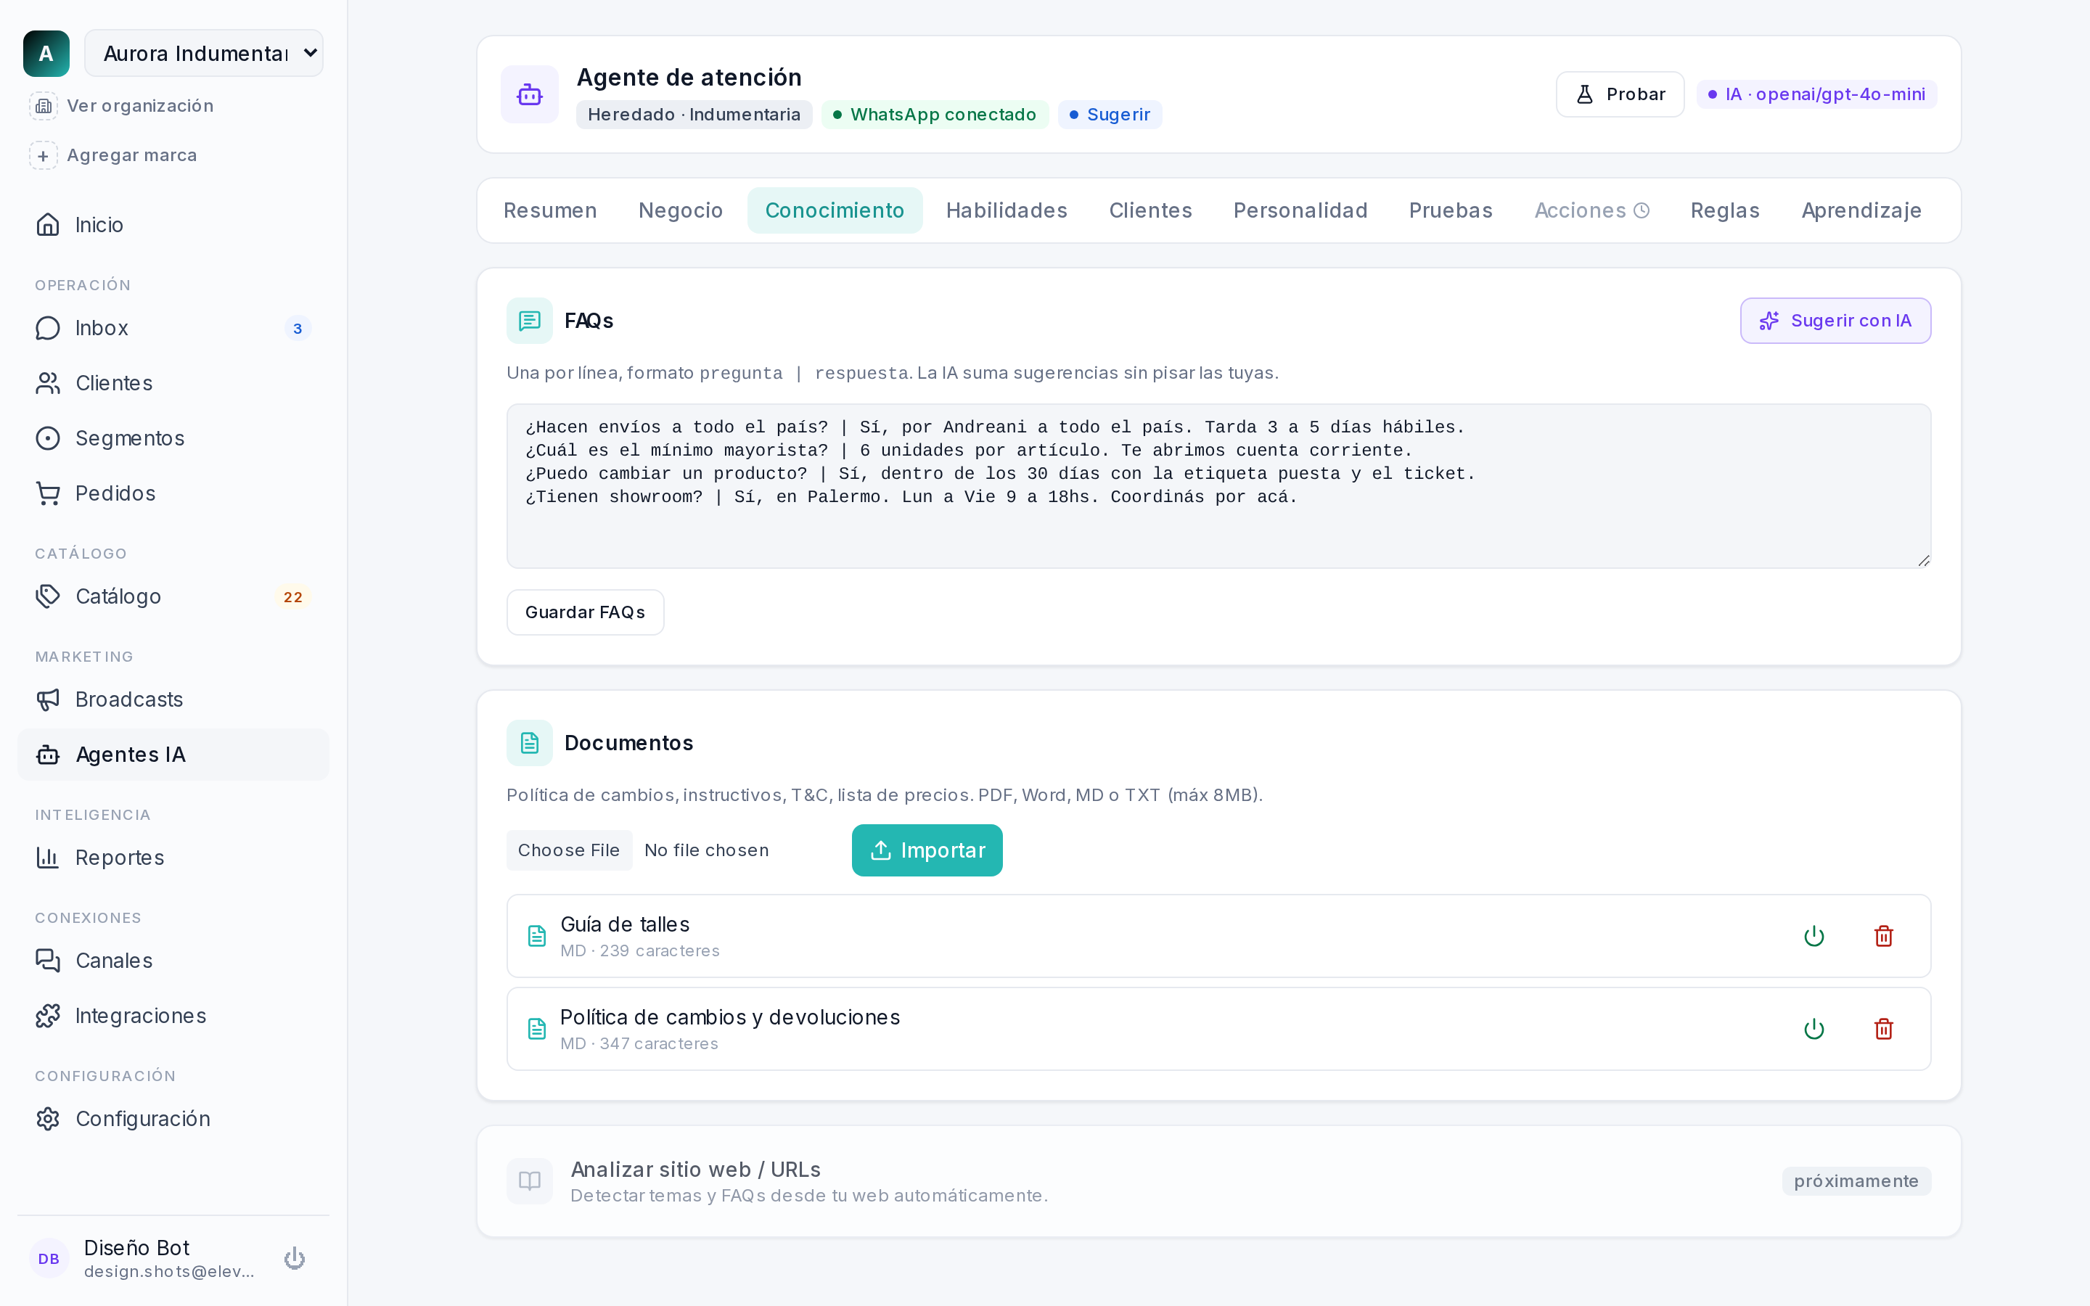Open Integraciones in the sidebar

173,1016
